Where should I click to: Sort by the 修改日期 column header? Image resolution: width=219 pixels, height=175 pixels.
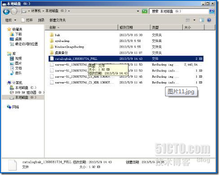click(x=134, y=27)
